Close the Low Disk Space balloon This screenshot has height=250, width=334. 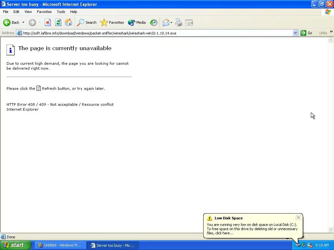(x=298, y=217)
